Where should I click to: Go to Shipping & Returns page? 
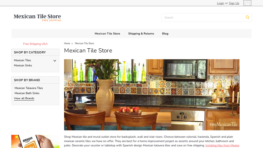pyautogui.click(x=141, y=34)
